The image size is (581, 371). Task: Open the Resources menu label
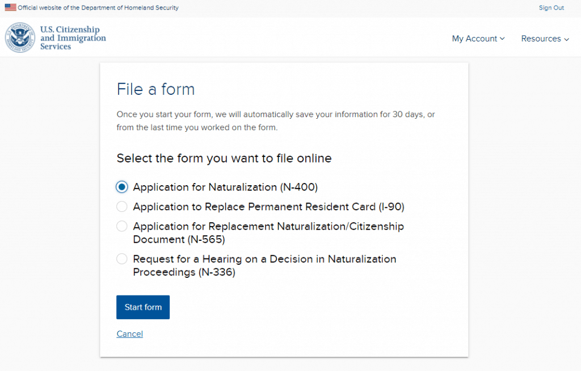pyautogui.click(x=541, y=39)
